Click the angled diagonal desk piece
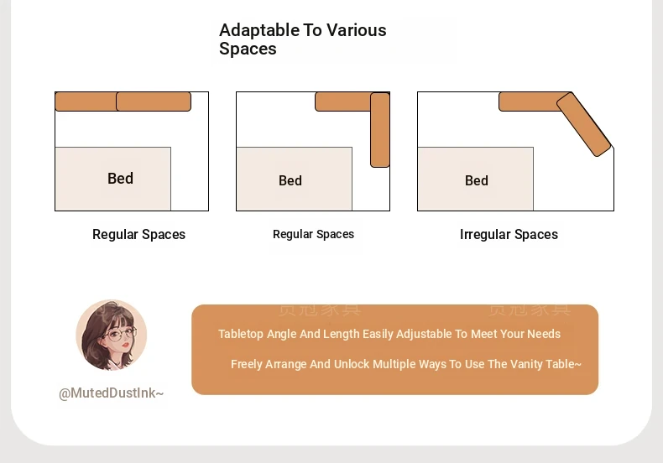The height and width of the screenshot is (463, 663). pyautogui.click(x=583, y=124)
